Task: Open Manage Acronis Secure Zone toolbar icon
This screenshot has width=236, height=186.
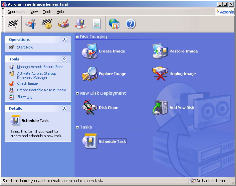Action: point(30,24)
